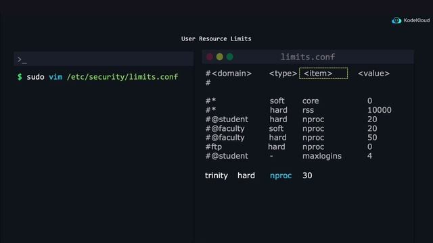Click the yellow minimize window dot
The width and height of the screenshot is (433, 243).
point(219,57)
